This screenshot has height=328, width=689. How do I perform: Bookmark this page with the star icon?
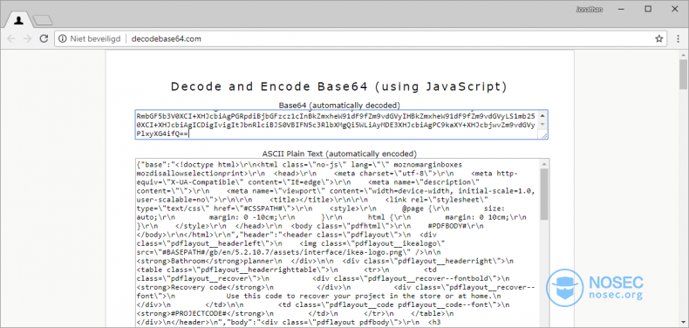pos(658,38)
